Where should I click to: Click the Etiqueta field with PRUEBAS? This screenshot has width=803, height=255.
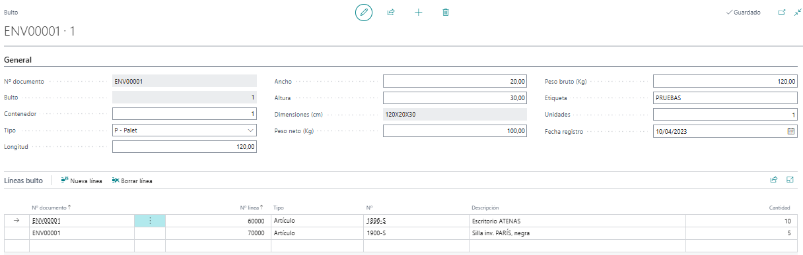pyautogui.click(x=725, y=98)
